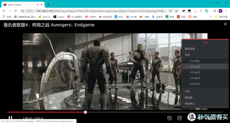The image size is (230, 123).
Task: Expand the 字幕 subtitles section
Action: (x=205, y=91)
